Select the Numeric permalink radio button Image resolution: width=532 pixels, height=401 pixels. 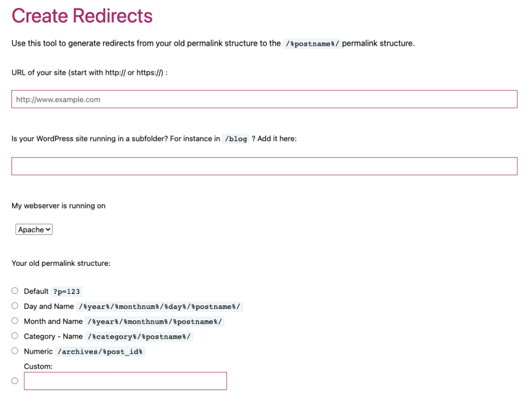pos(15,351)
